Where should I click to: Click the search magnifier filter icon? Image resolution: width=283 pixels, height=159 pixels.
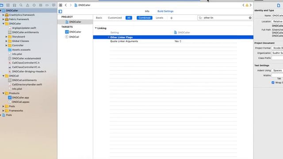[200, 18]
